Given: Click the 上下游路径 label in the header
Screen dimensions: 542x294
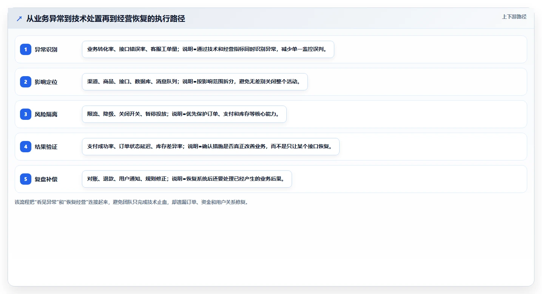Looking at the screenshot, I should pos(514,17).
